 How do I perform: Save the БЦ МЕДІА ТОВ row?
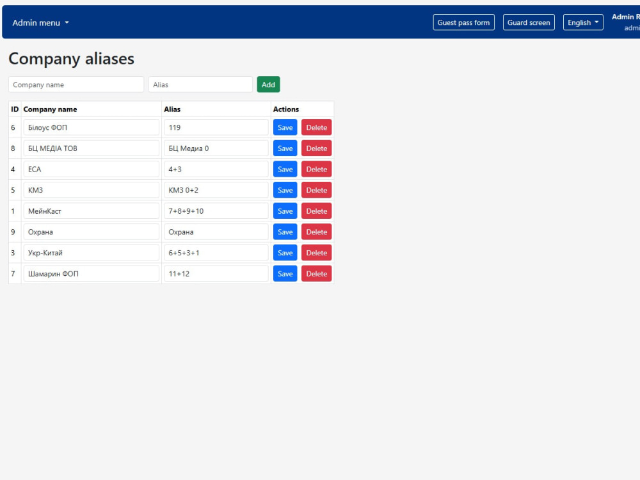[285, 148]
